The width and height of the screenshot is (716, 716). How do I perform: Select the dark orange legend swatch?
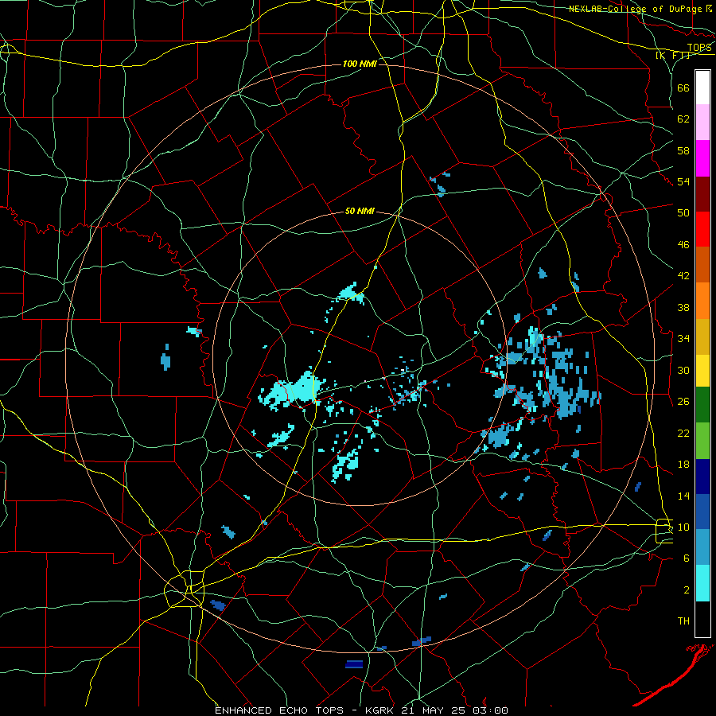[702, 265]
